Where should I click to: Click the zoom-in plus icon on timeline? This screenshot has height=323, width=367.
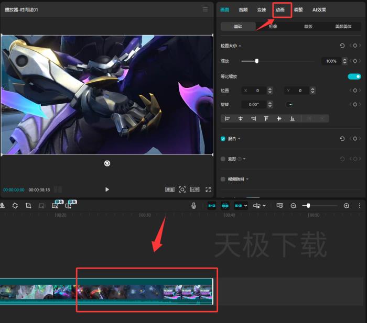[346, 206]
